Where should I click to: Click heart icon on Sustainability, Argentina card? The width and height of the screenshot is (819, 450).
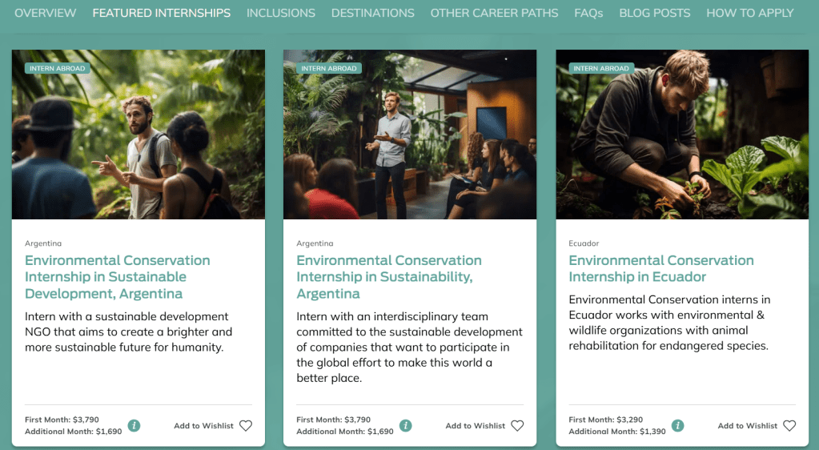tap(517, 426)
